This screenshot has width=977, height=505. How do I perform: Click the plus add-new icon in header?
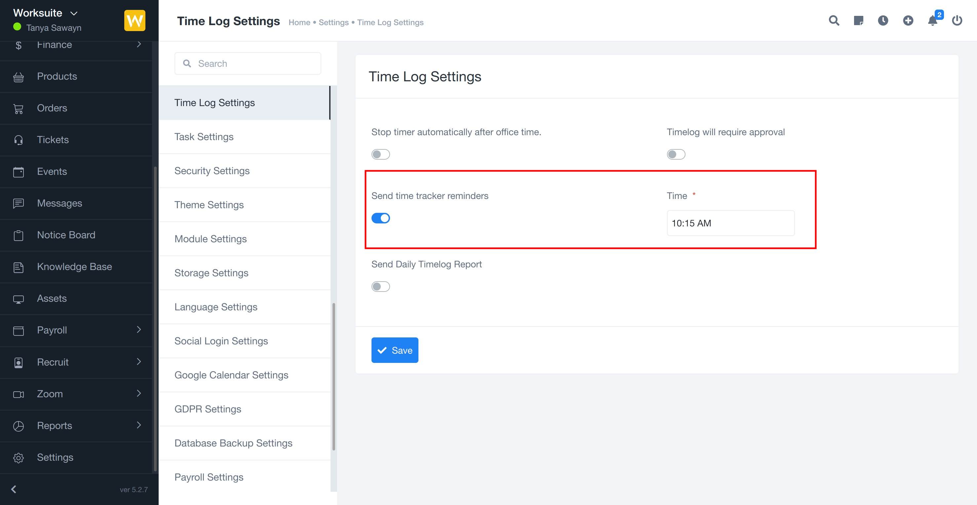(x=908, y=20)
